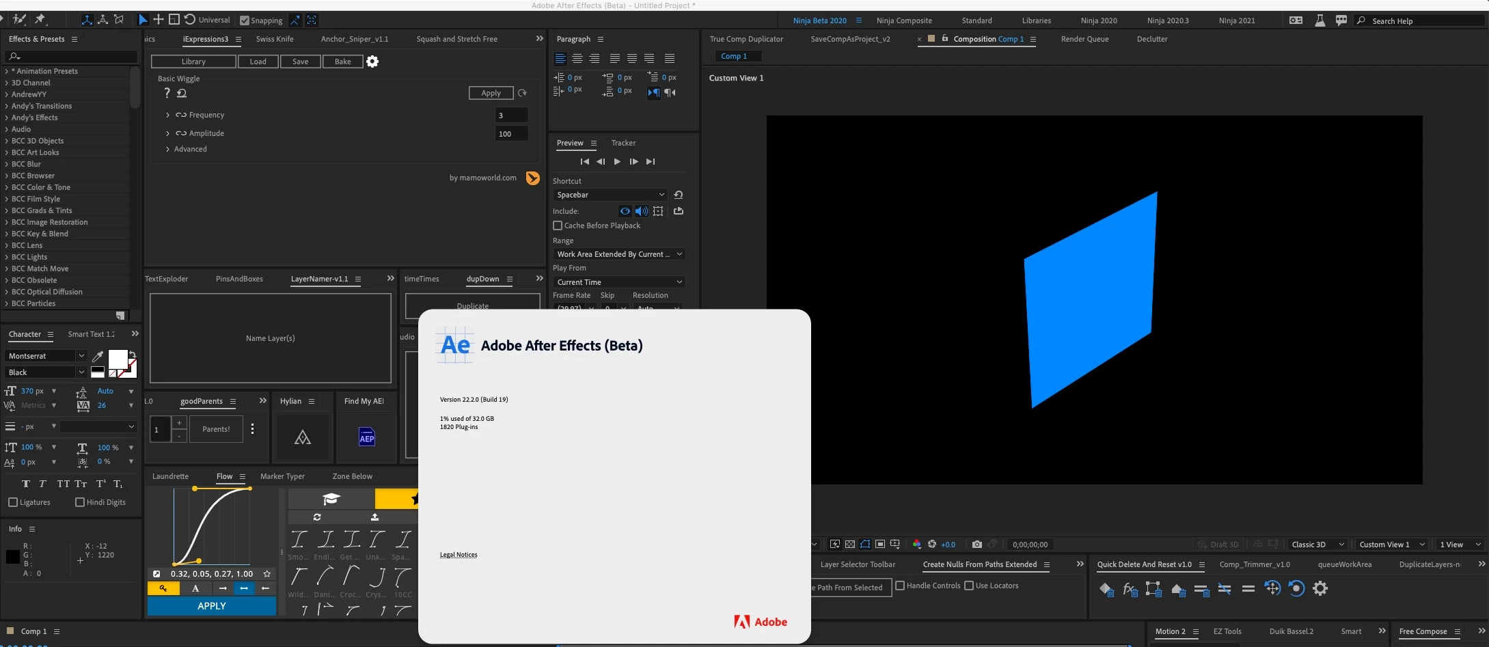The width and height of the screenshot is (1489, 647).
Task: Click the Flow graduation cap icon
Action: point(331,499)
